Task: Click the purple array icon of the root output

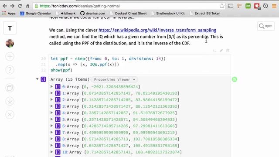Action: click(x=44, y=79)
